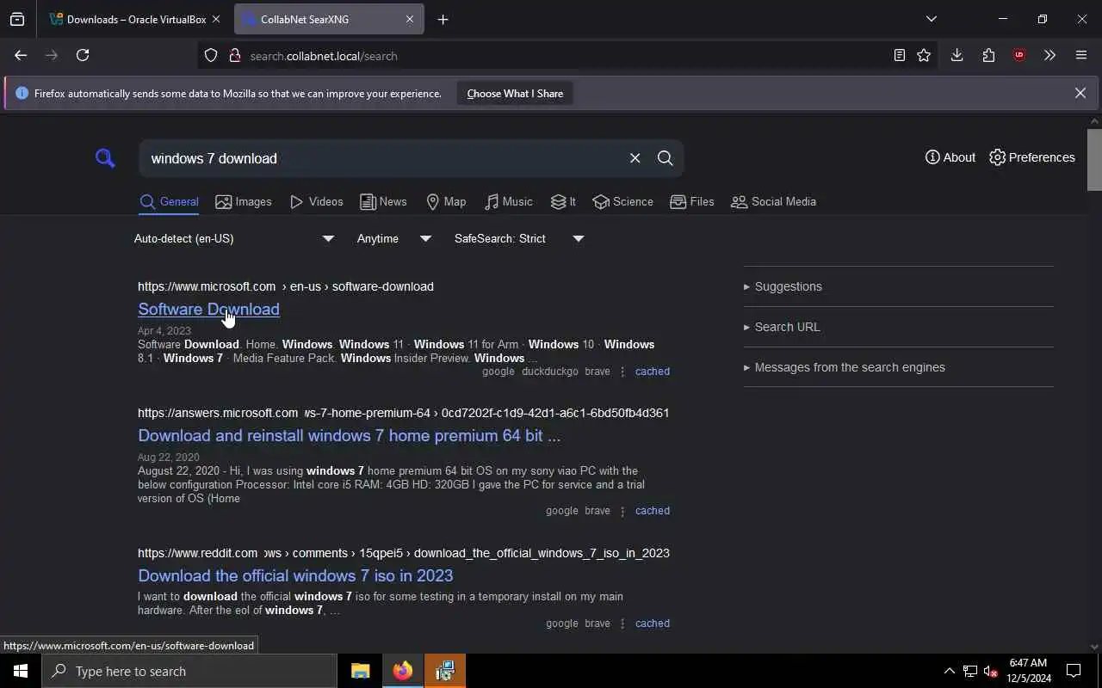Screen dimensions: 1102x688
Task: Close the CollabNet SearXNG tab
Action: tap(410, 19)
